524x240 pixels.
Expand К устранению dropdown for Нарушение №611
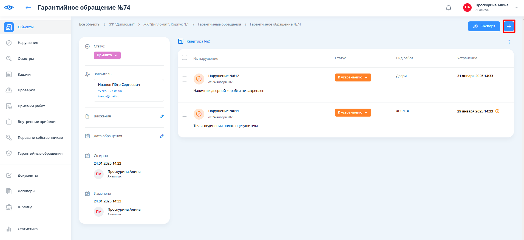point(353,113)
